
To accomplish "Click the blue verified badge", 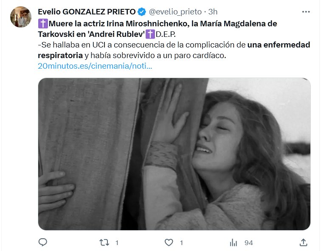I will pyautogui.click(x=142, y=12).
